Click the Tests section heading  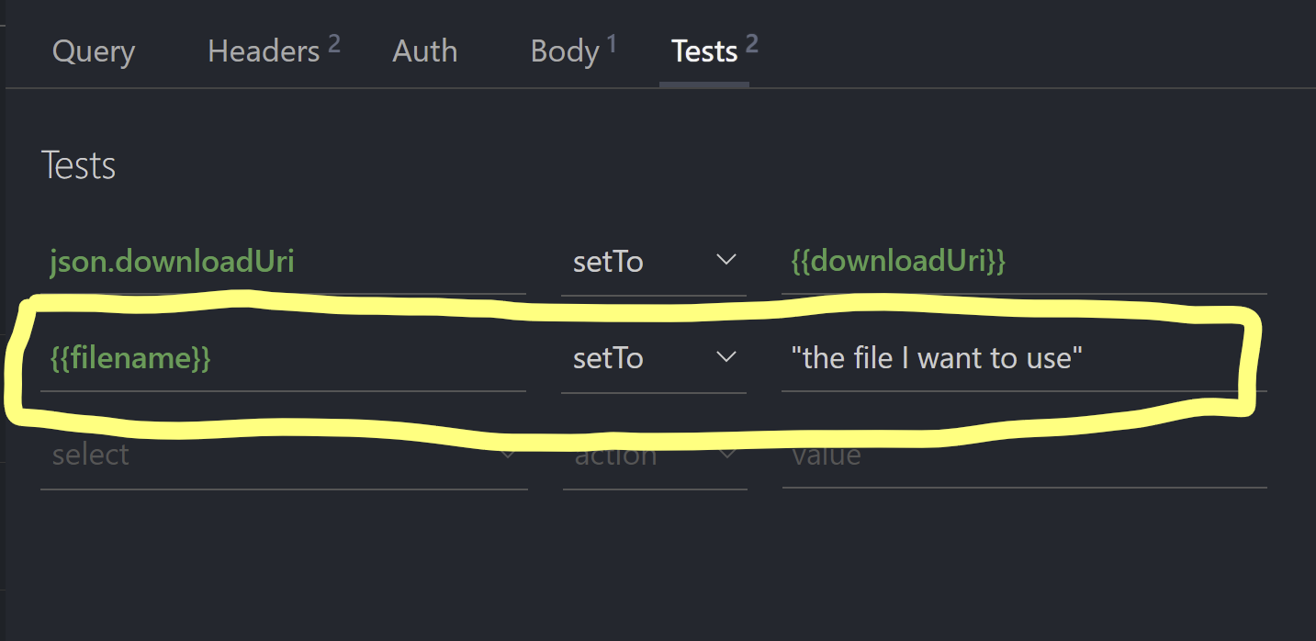[x=78, y=164]
